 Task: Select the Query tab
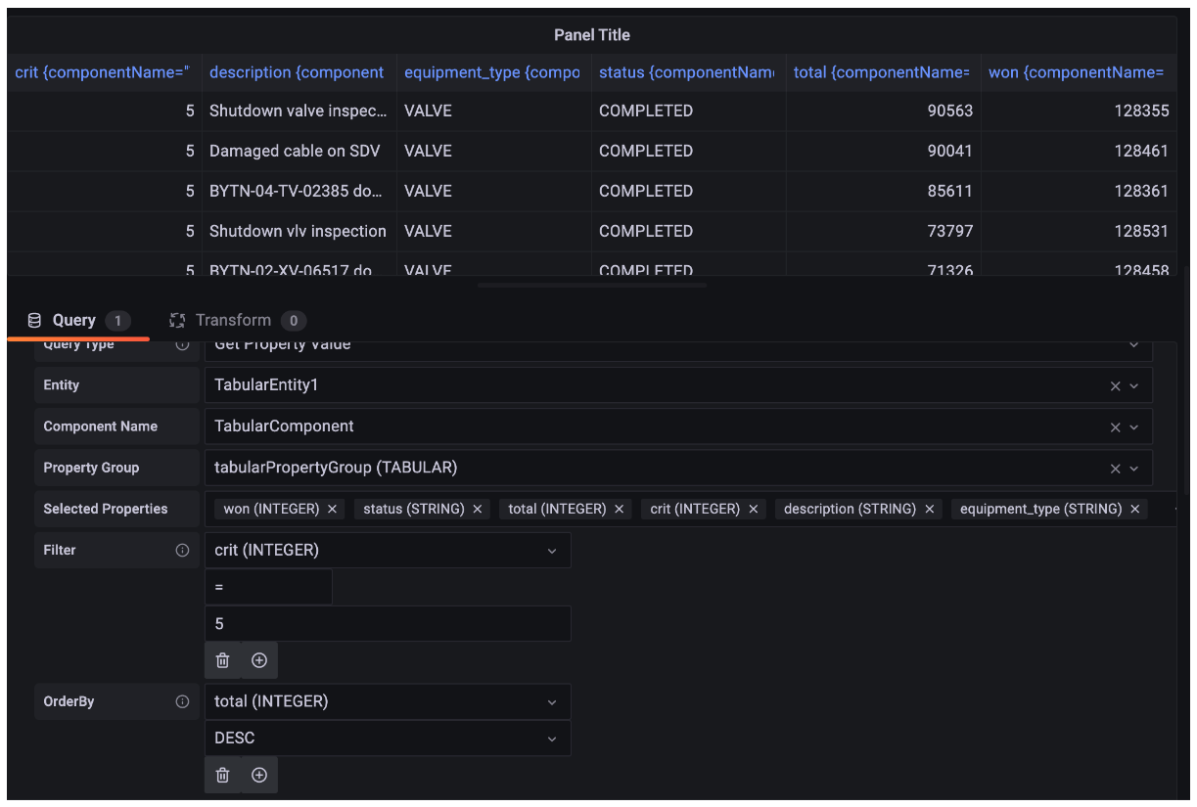(74, 320)
